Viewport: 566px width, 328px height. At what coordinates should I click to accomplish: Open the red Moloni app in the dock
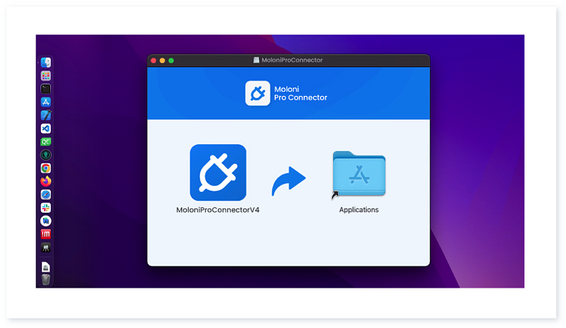pos(46,235)
